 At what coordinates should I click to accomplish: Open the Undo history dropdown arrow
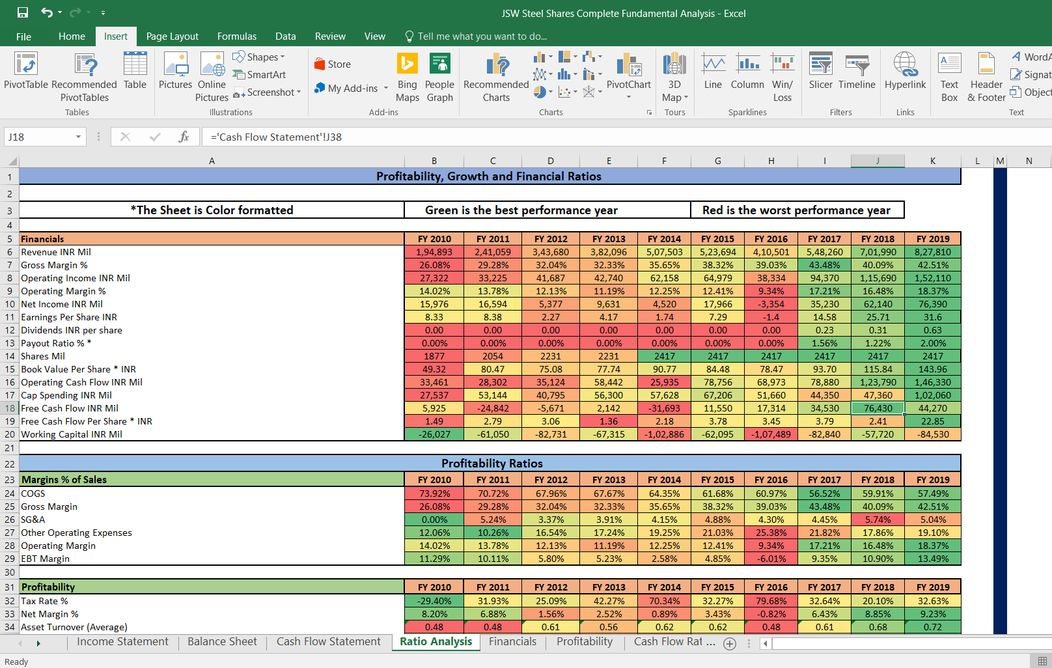(x=60, y=12)
